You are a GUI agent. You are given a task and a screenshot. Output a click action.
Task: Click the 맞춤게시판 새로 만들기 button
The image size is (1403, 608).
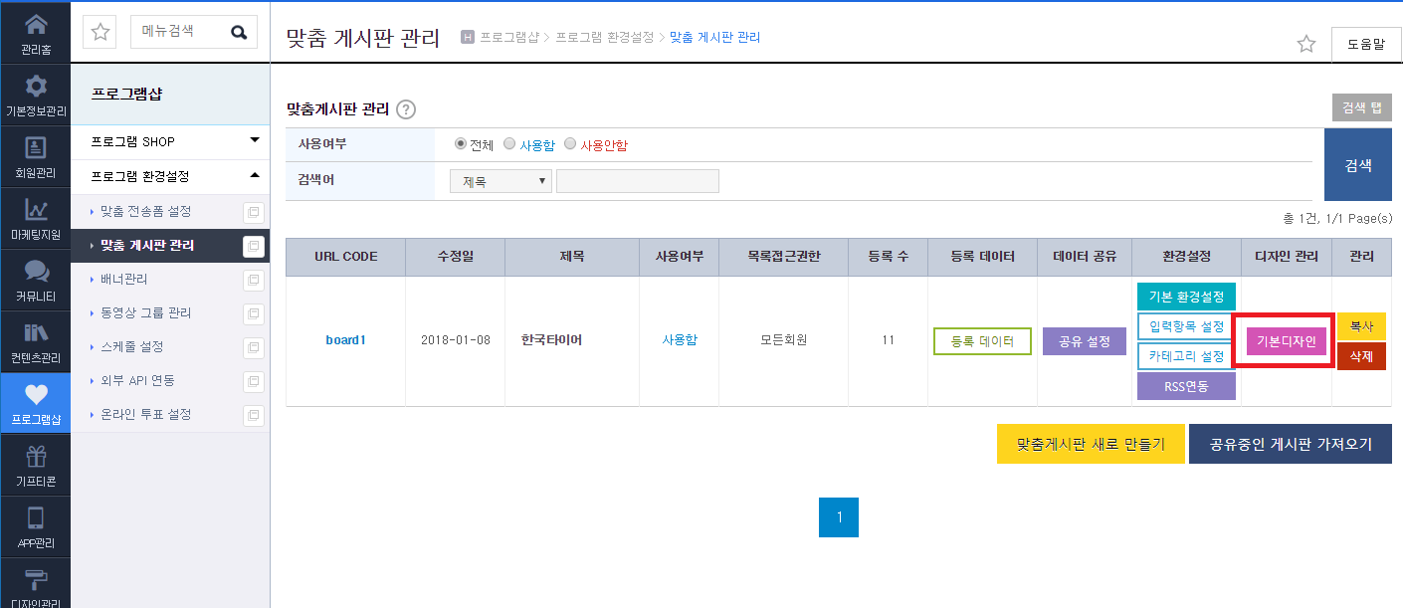tap(1091, 444)
